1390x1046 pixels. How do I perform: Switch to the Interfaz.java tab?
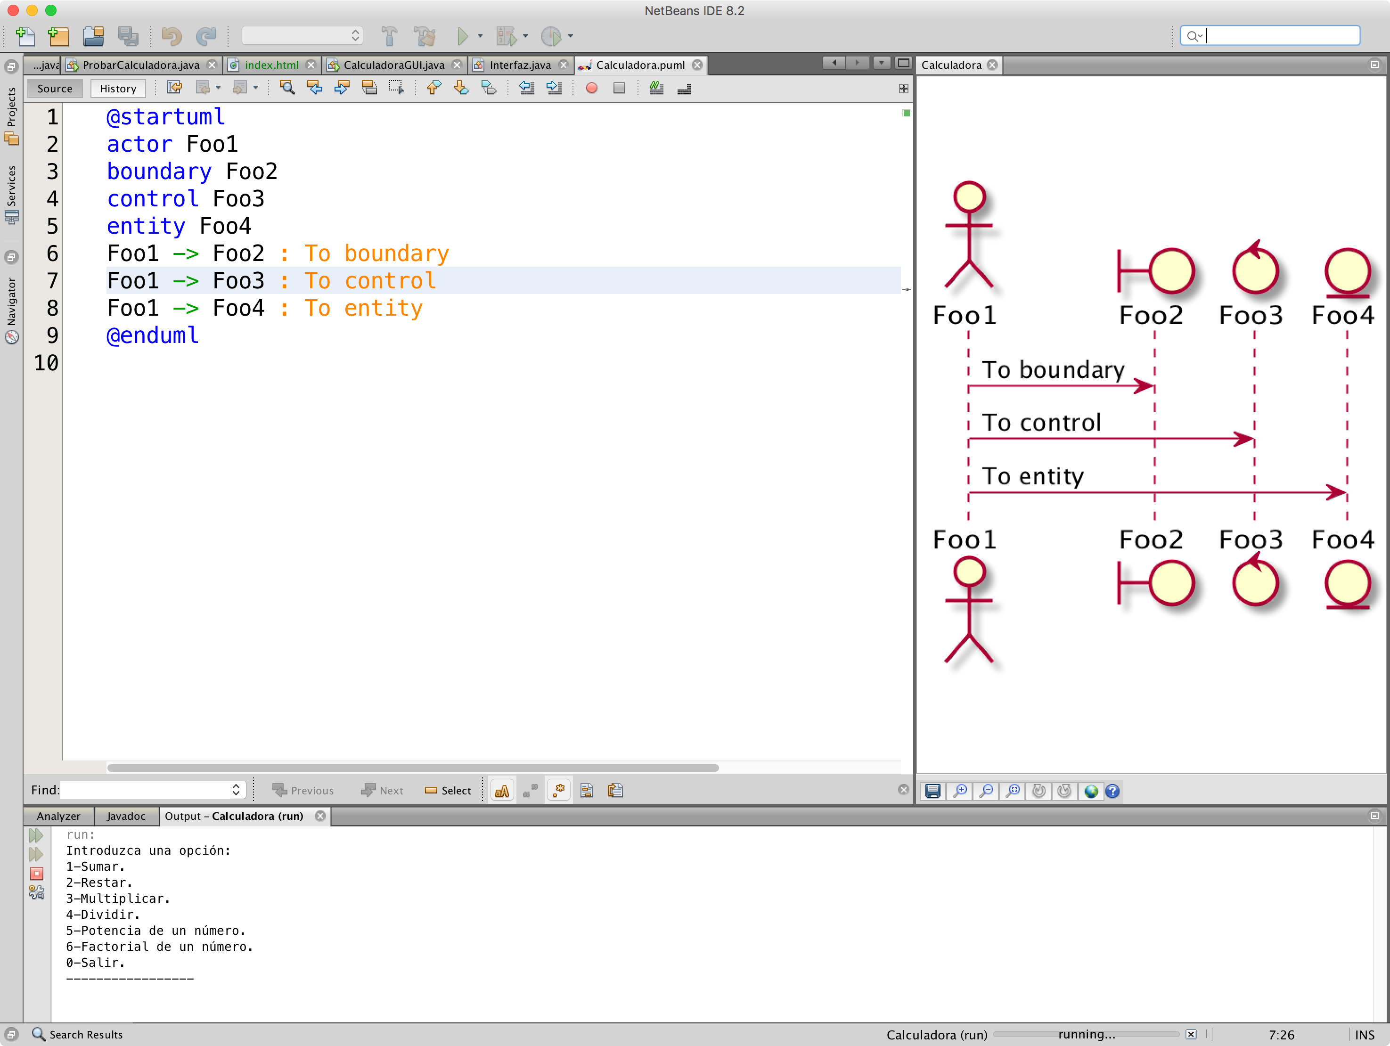pos(519,65)
